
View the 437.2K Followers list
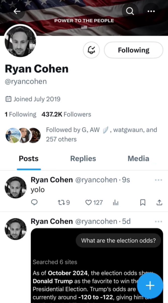66,114
